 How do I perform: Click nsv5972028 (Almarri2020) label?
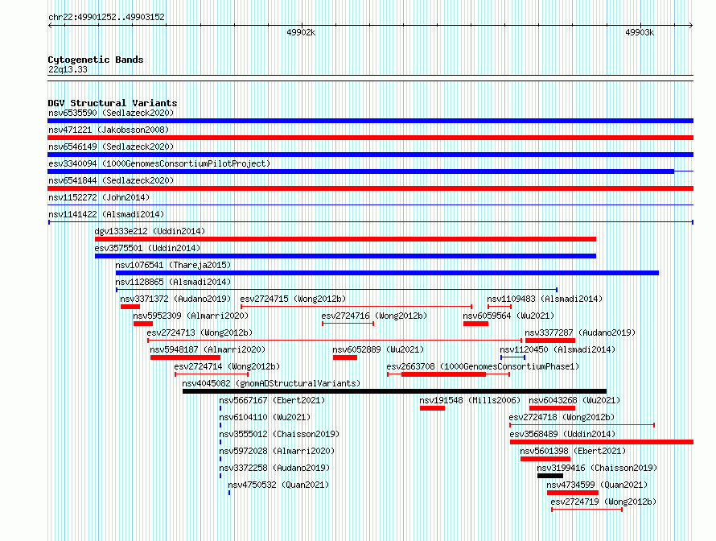[278, 451]
